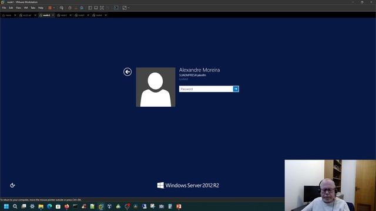Open the Help menu
The width and height of the screenshot is (376, 211).
41,8
